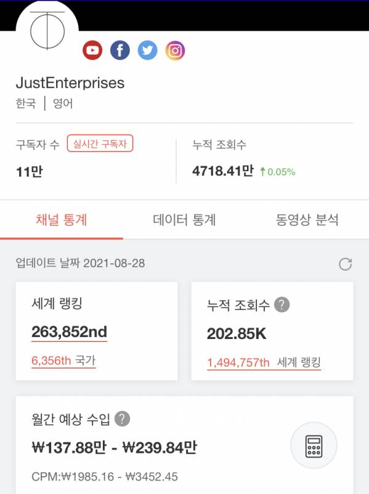Open the Facebook profile icon
The image size is (369, 494).
[x=120, y=50]
